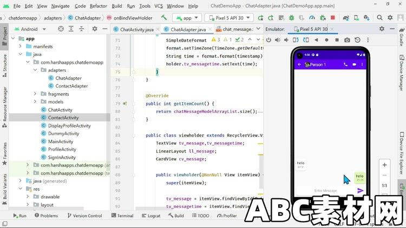This screenshot has height=228, width=406.
Task: Take emulator screenshot with camera icon
Action: click(347, 40)
